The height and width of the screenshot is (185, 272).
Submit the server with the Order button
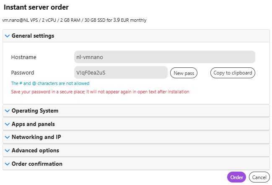tap(236, 177)
